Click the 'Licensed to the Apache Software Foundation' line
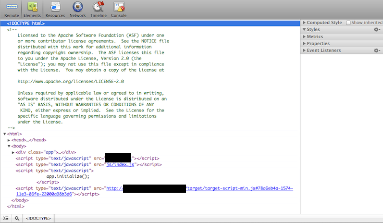The height and width of the screenshot is (223, 383). pyautogui.click(x=91, y=35)
